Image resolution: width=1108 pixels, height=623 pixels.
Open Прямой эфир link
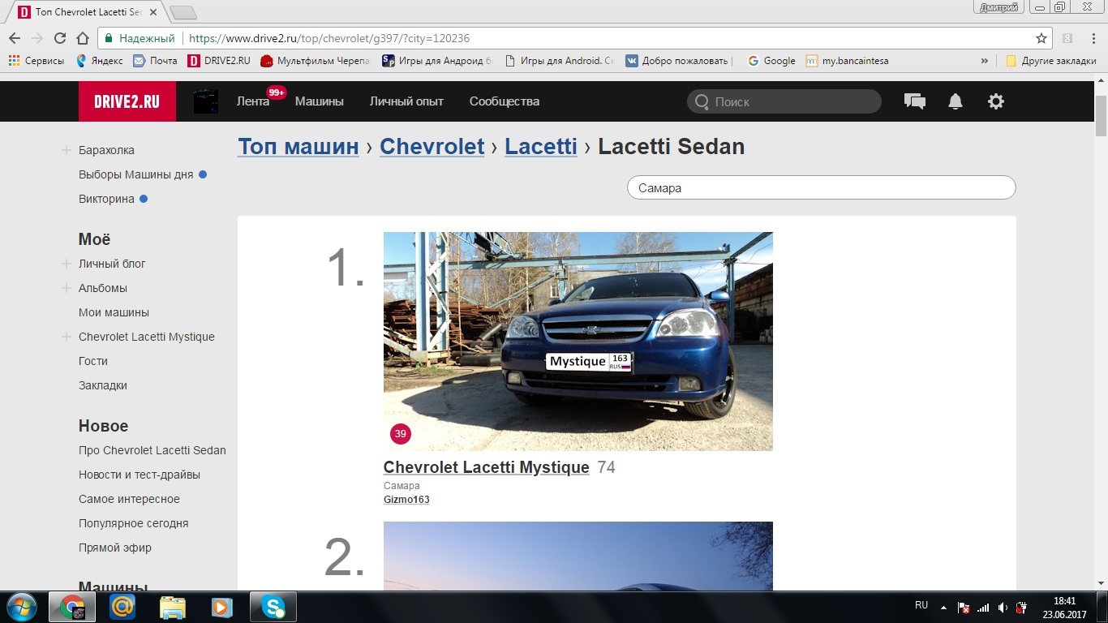point(115,548)
